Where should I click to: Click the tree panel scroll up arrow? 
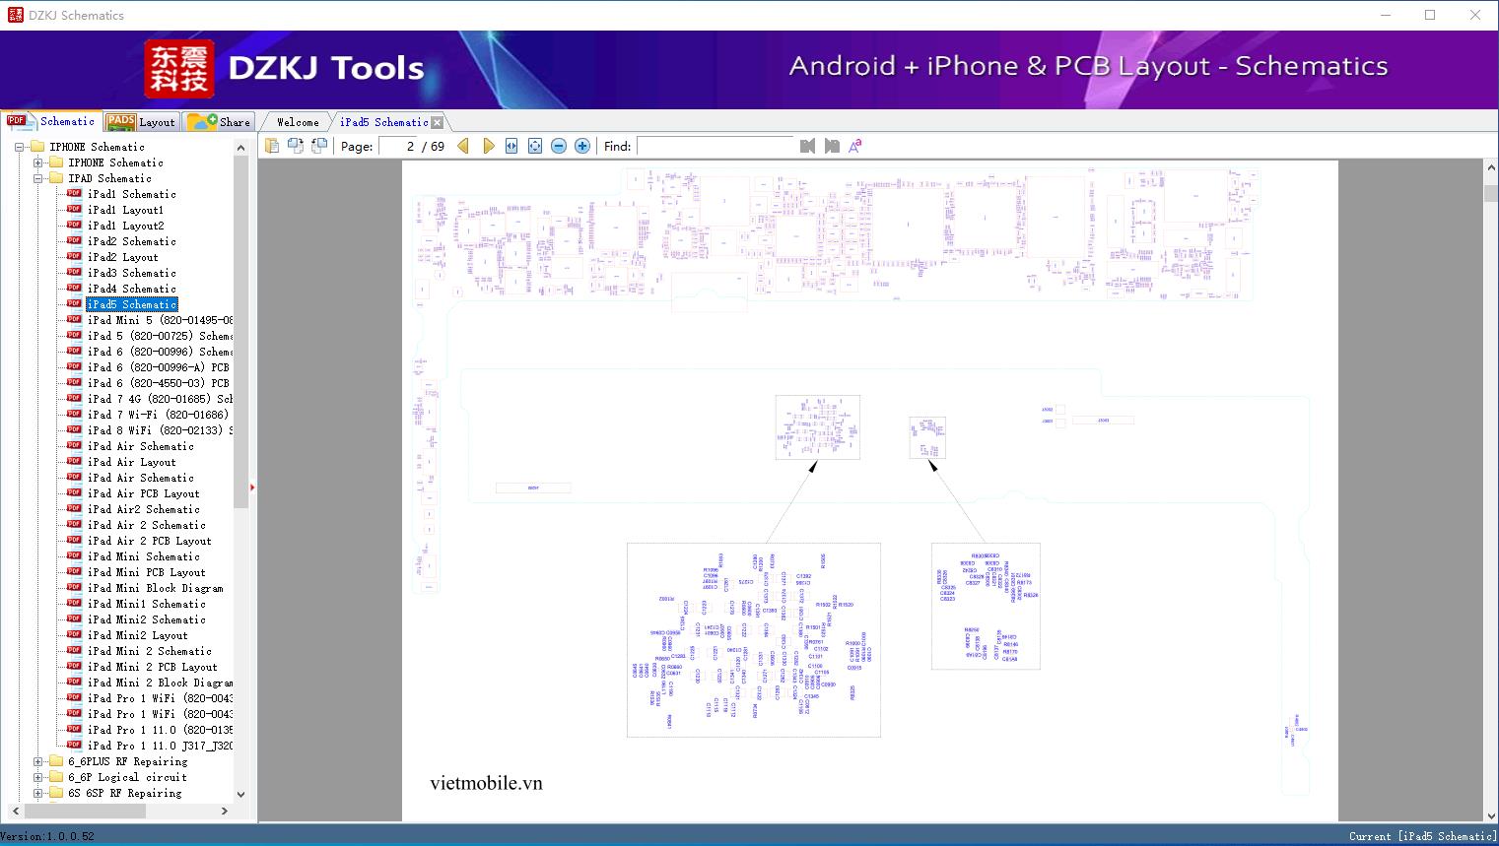point(241,147)
